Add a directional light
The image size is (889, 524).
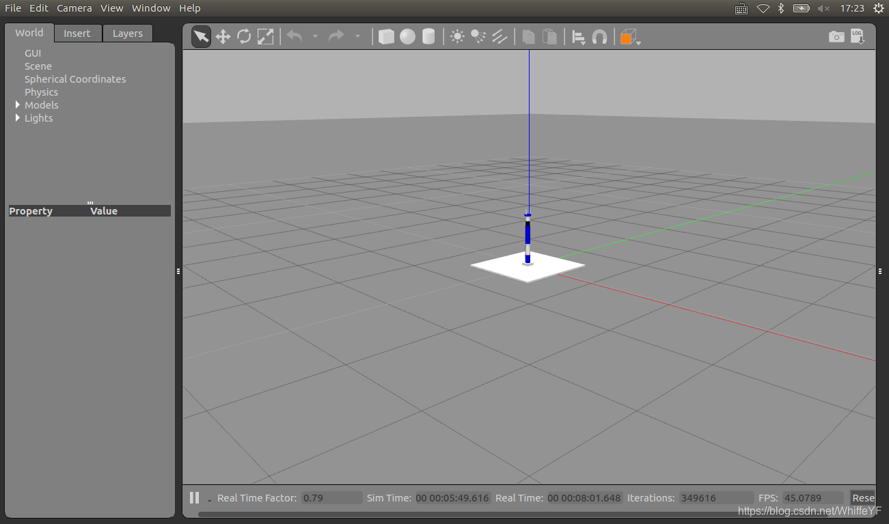pos(500,36)
